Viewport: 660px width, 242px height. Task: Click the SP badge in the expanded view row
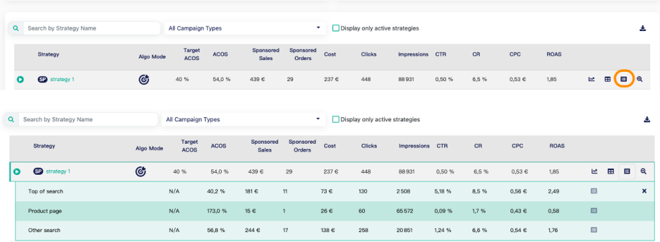(x=39, y=171)
